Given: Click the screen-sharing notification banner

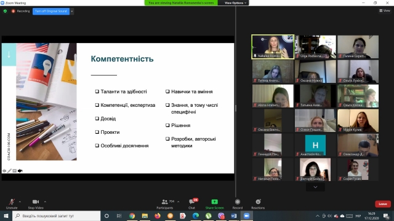Looking at the screenshot, I should tap(181, 2).
